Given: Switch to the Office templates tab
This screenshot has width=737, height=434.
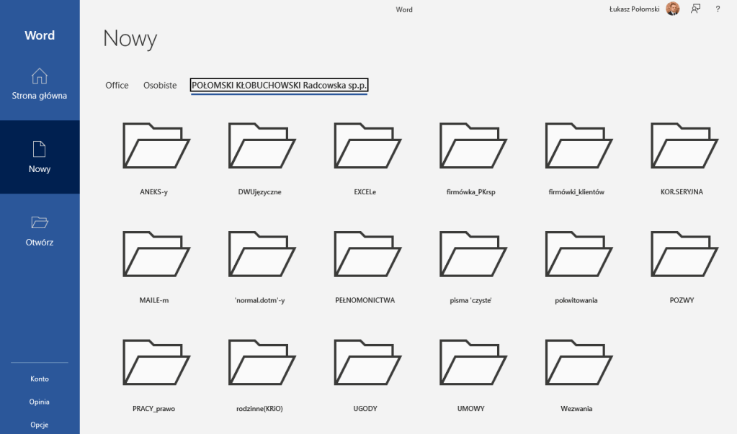Looking at the screenshot, I should tap(117, 86).
